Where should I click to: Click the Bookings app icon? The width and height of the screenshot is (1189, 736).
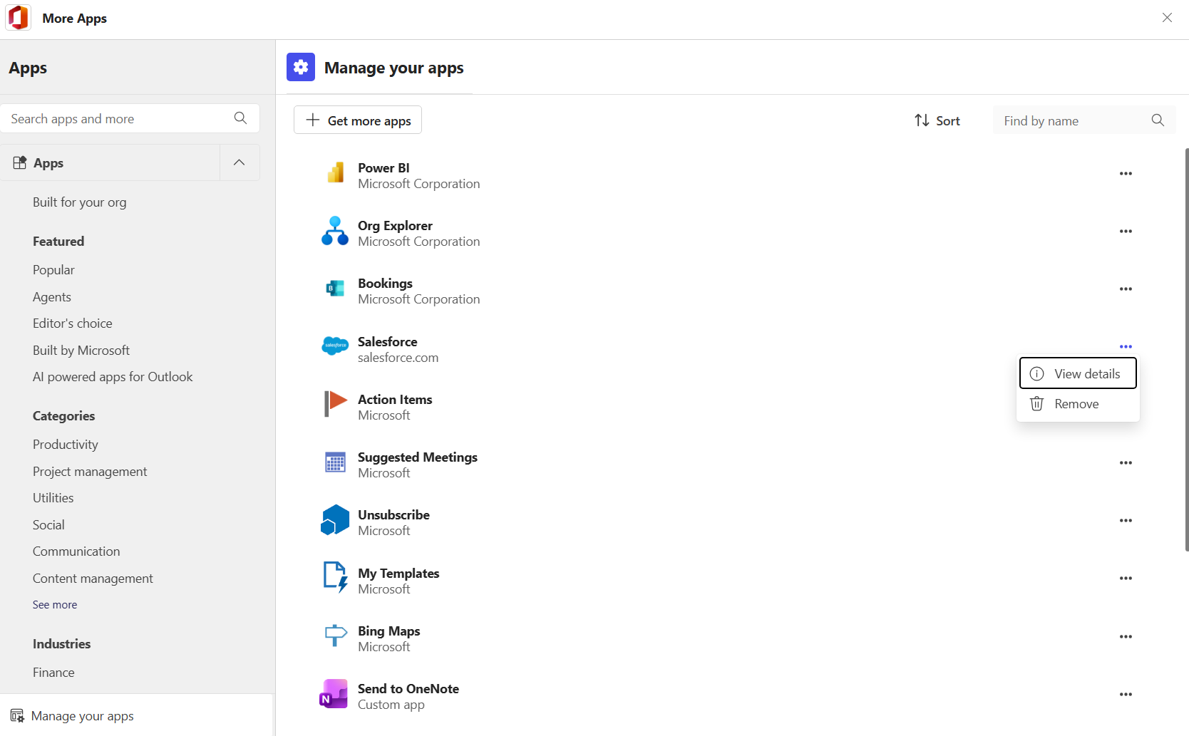[335, 289]
